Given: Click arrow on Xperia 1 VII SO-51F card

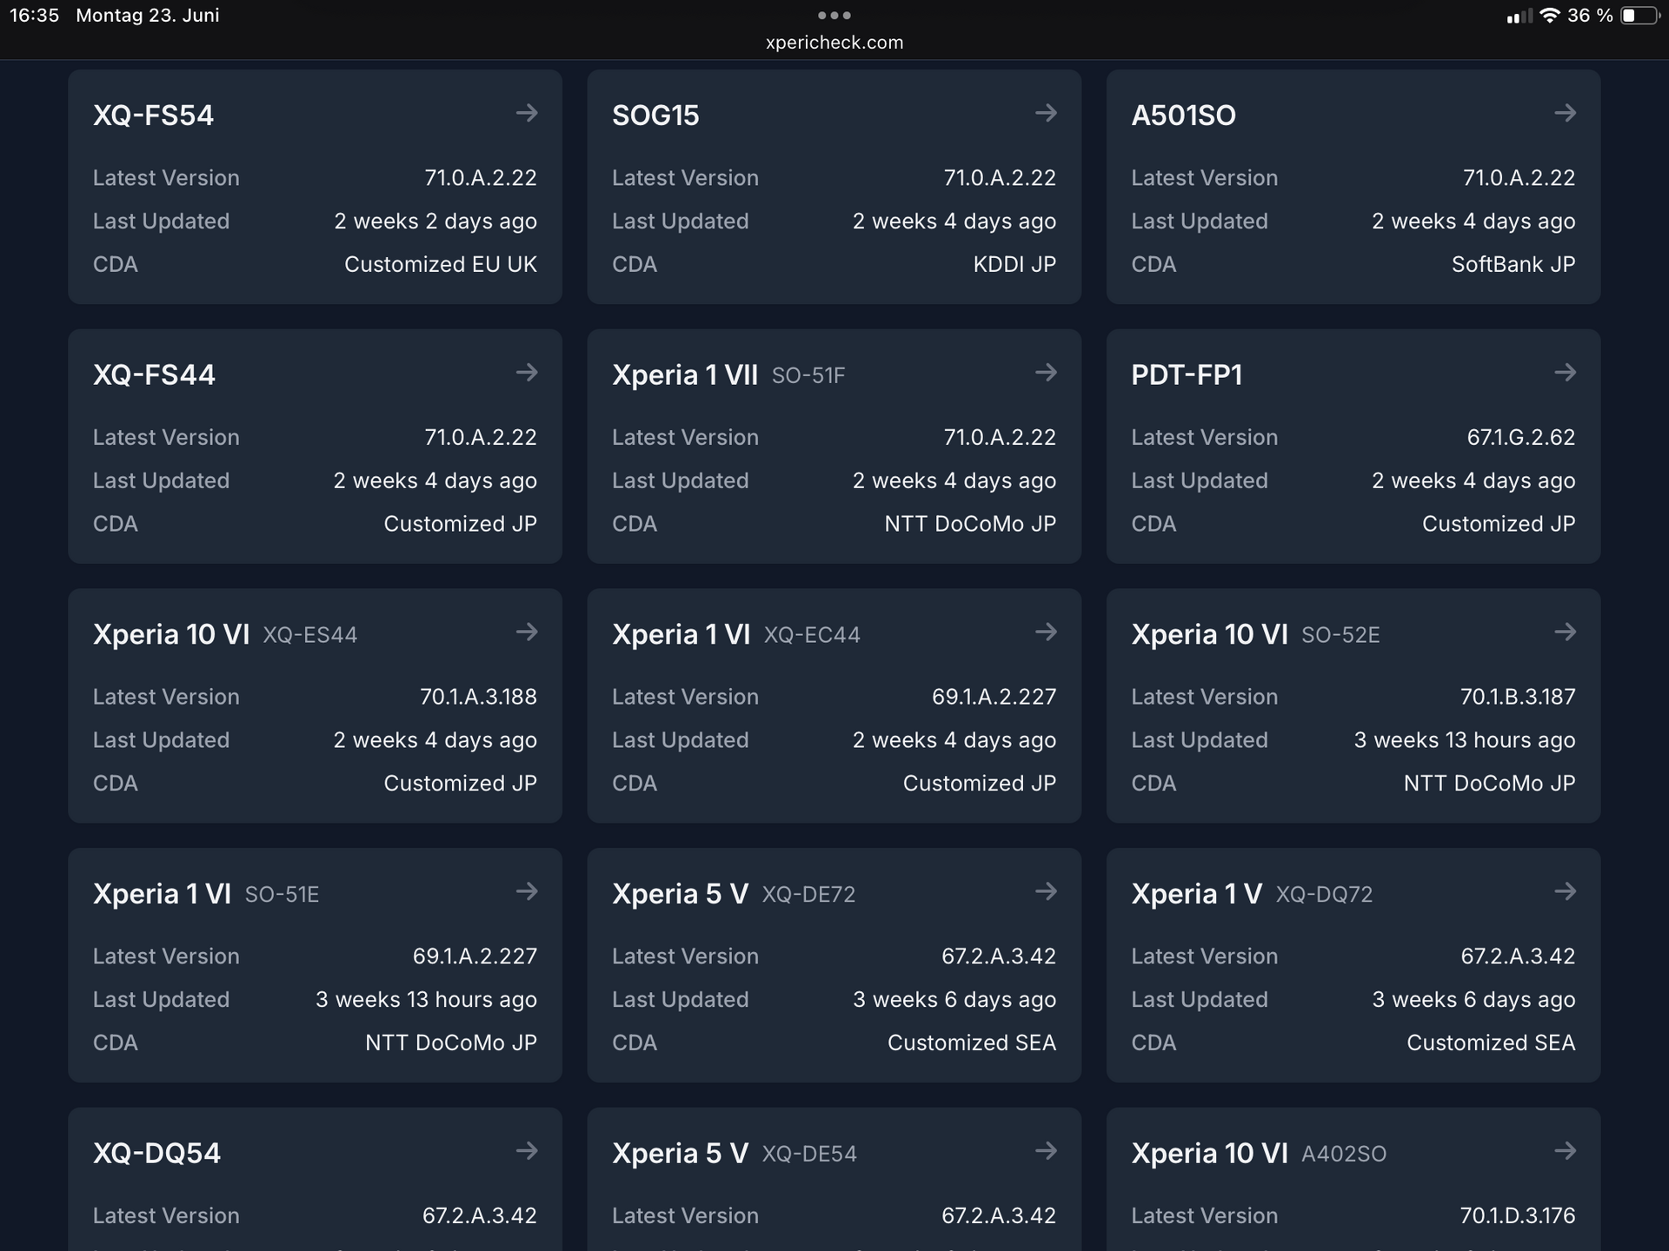Looking at the screenshot, I should pos(1046,373).
